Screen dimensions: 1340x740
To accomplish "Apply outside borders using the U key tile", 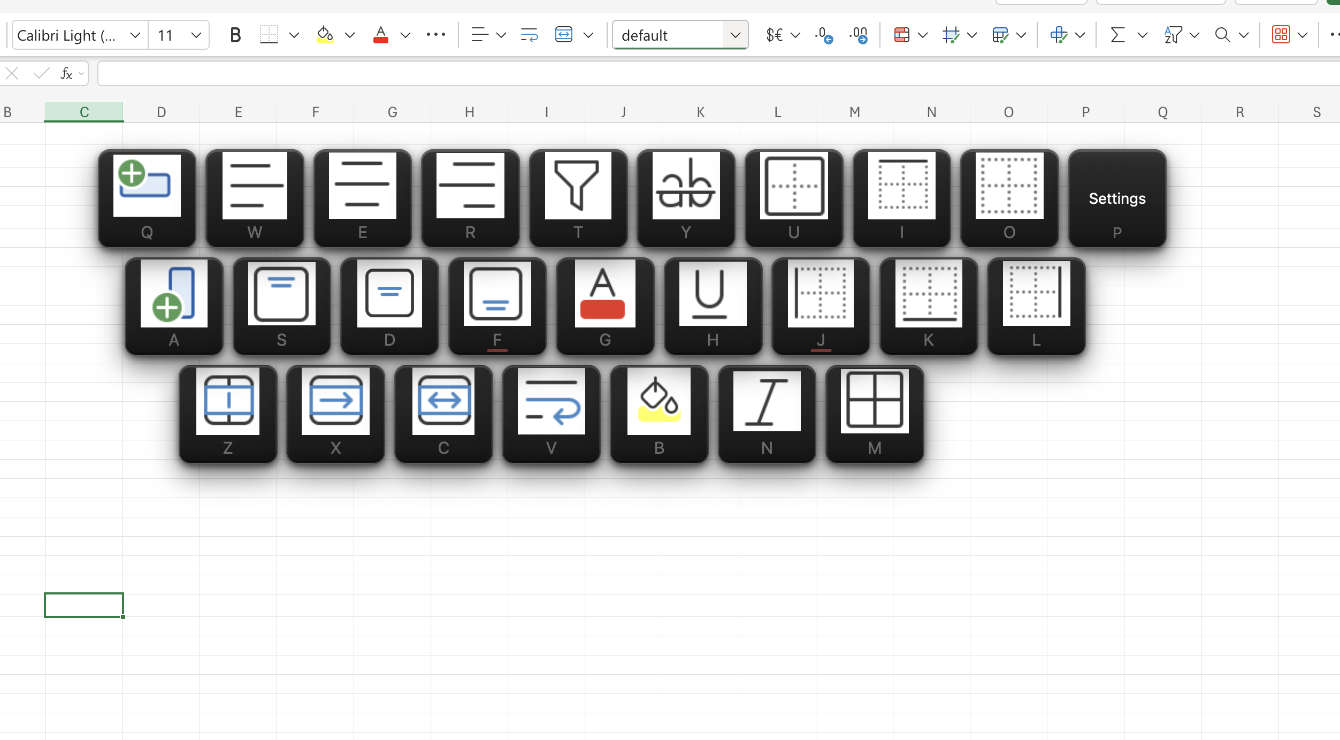I will [794, 199].
